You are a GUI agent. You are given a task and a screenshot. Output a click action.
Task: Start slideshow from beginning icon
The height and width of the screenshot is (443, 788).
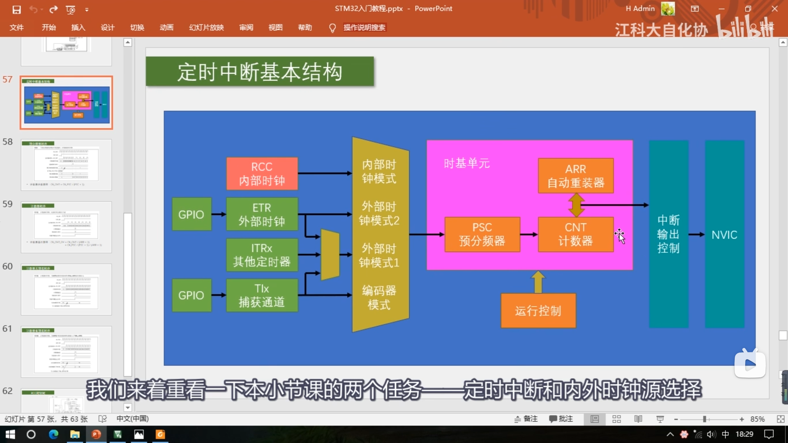tap(70, 10)
